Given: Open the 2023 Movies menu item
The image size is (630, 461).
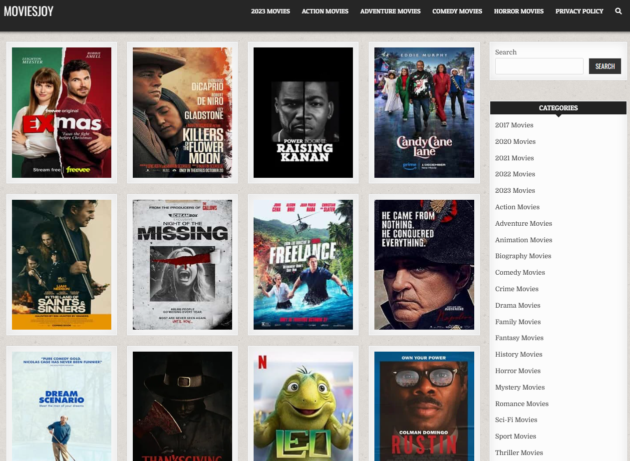Looking at the screenshot, I should (x=270, y=11).
